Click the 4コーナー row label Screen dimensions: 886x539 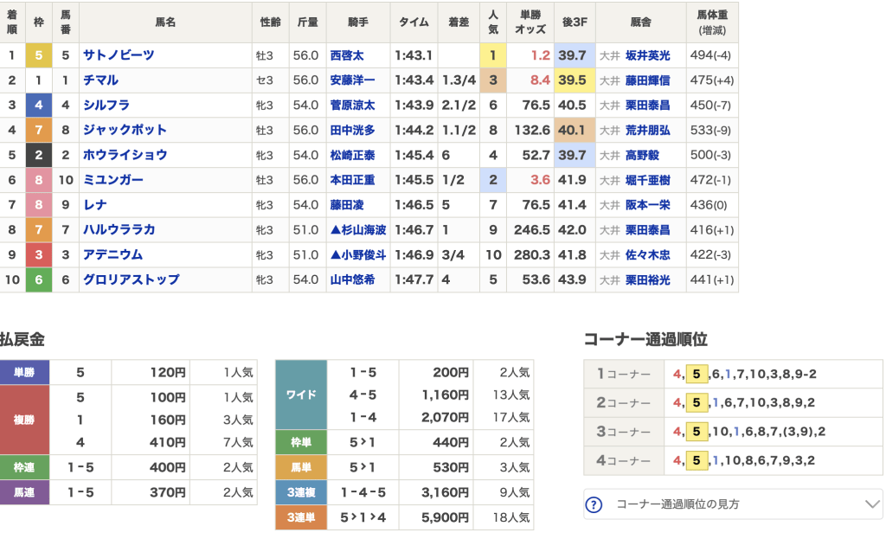click(624, 460)
